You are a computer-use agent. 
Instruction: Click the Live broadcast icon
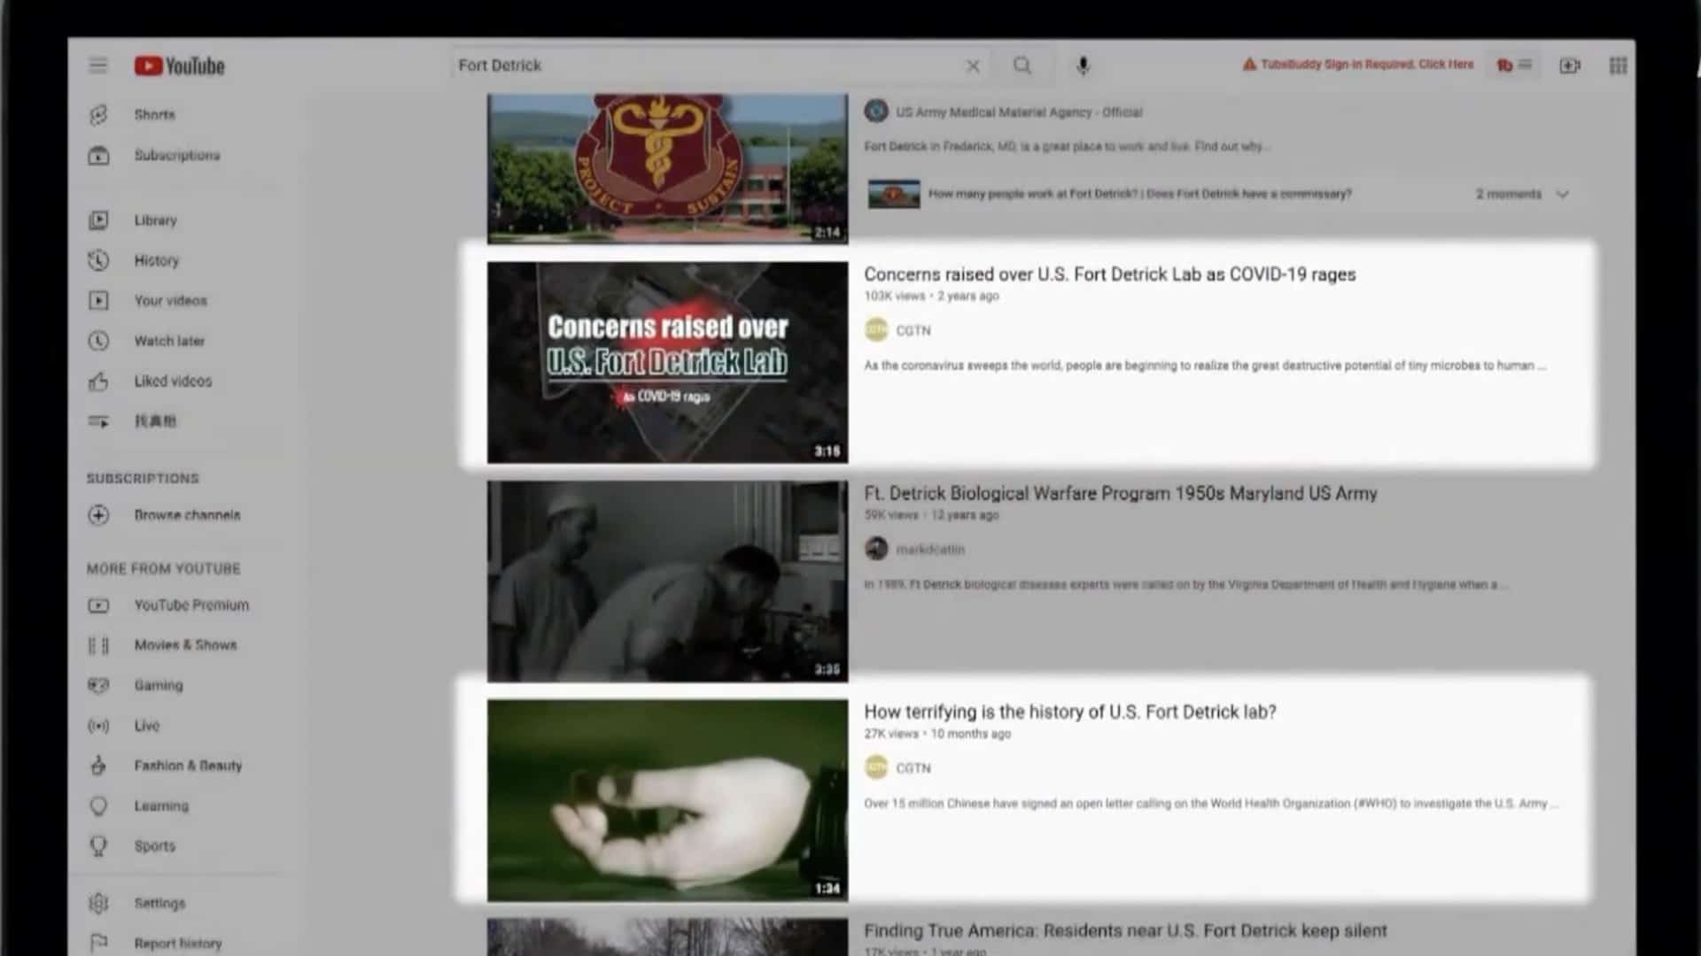[x=98, y=726]
